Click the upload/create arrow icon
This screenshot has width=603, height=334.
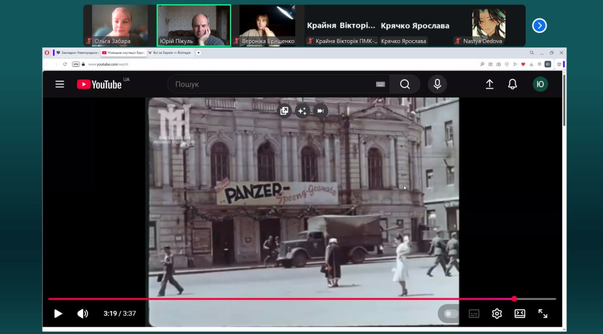coord(489,84)
